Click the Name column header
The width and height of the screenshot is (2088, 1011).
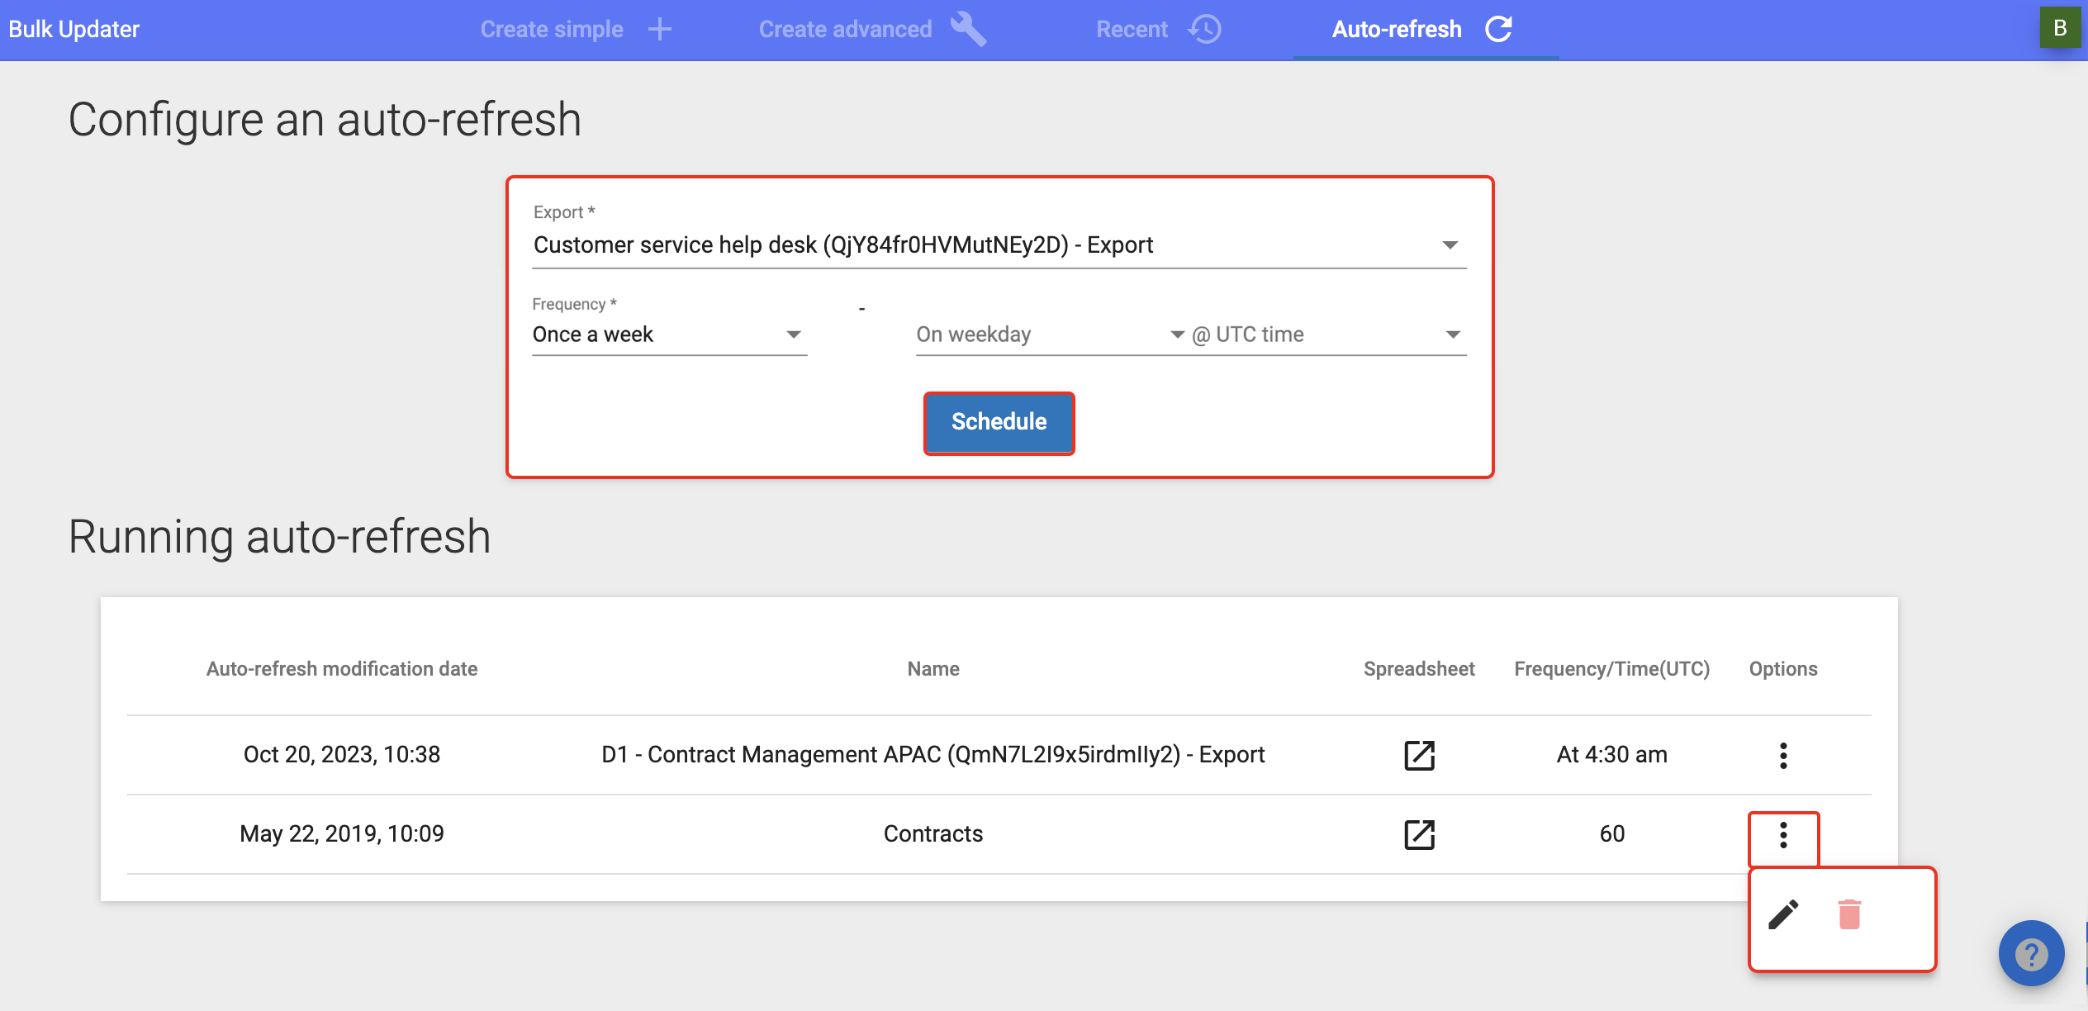click(933, 669)
